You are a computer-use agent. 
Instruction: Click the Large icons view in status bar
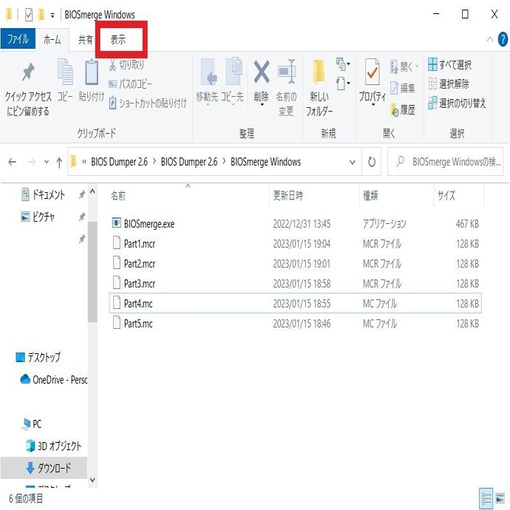click(x=500, y=498)
